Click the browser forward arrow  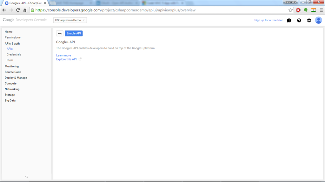point(11,10)
